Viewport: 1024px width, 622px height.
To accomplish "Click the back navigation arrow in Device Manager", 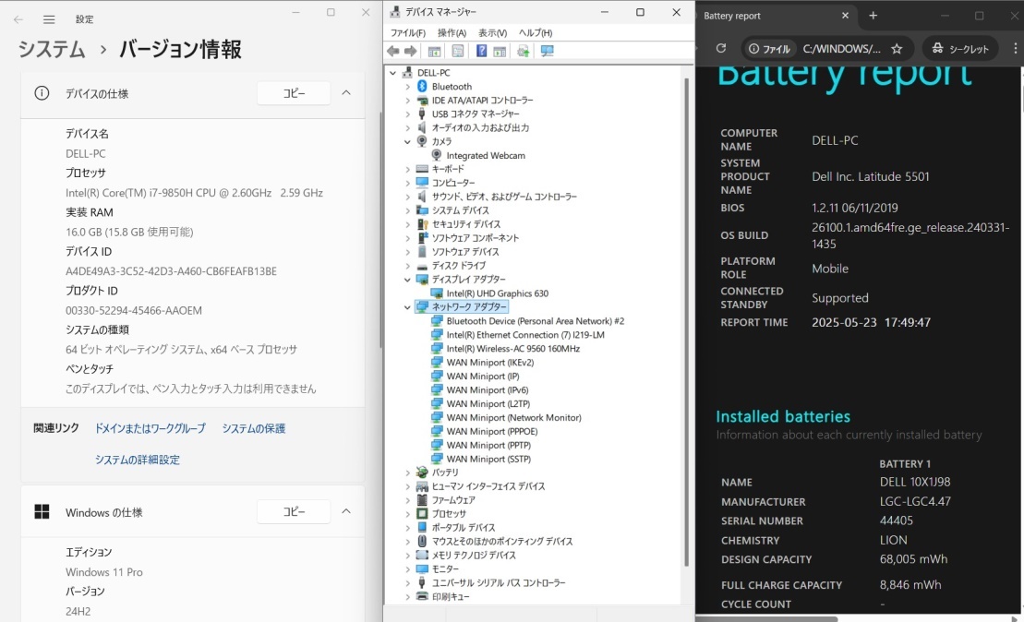I will 393,51.
